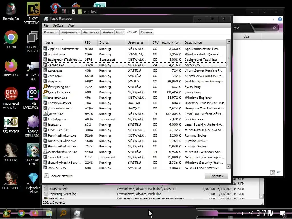
Task: Click the network icon in the system tray
Action: pyautogui.click(x=244, y=213)
